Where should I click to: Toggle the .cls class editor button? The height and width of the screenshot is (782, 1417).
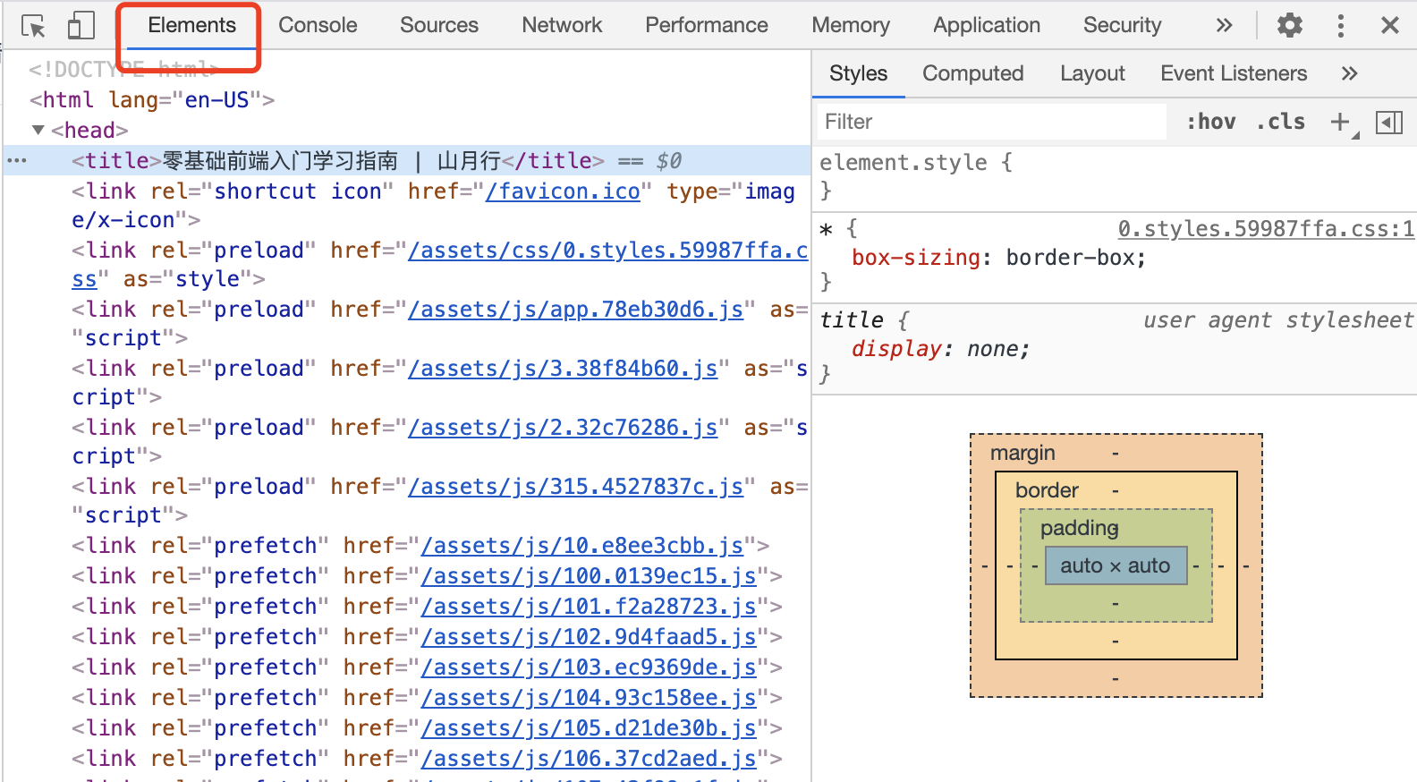click(x=1281, y=122)
